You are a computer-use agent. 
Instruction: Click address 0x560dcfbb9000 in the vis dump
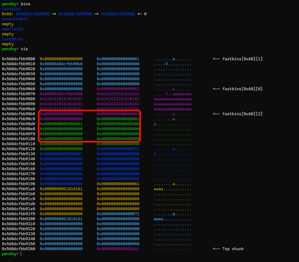(18, 59)
